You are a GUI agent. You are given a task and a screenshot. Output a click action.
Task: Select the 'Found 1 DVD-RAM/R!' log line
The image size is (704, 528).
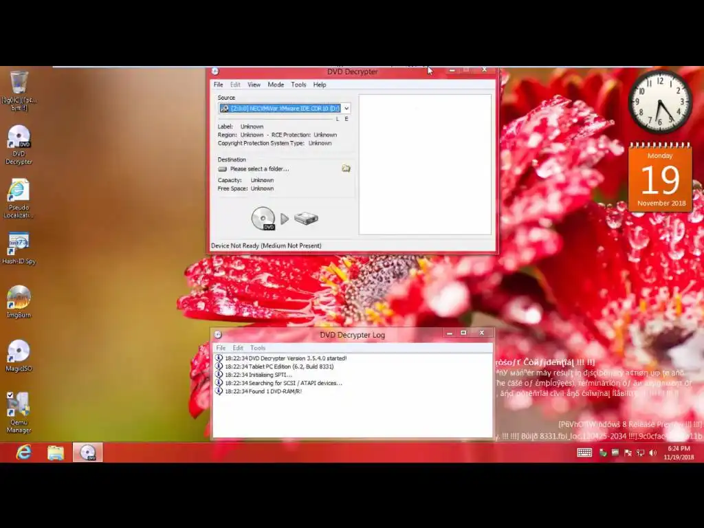point(263,391)
